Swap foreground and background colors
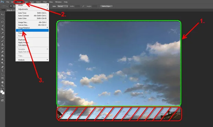The height and width of the screenshot is (127, 213). click(x=3, y=89)
